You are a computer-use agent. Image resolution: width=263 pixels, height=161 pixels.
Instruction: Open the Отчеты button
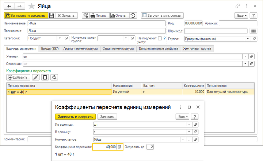[119, 16]
